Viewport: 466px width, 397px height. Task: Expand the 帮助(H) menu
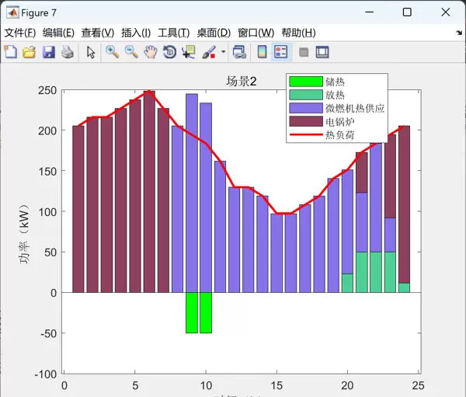tap(298, 33)
